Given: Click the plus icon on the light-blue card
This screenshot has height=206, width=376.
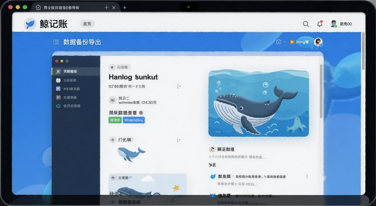Looking at the screenshot, I should (x=113, y=178).
